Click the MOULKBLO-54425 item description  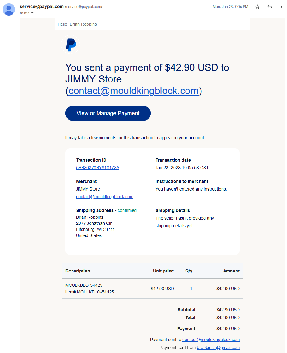pyautogui.click(x=84, y=285)
